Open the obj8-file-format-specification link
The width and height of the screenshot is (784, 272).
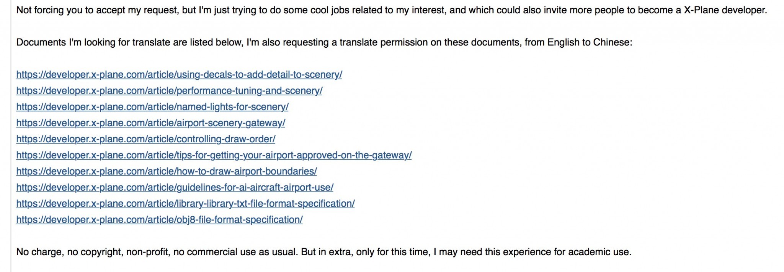click(x=159, y=220)
